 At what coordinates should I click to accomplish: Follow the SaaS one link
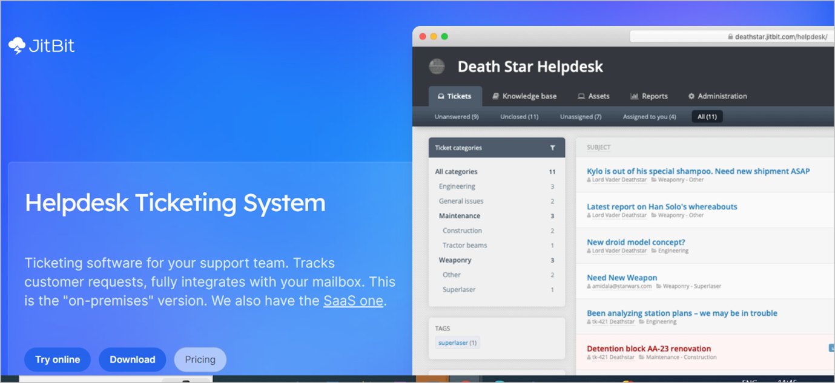pos(353,301)
